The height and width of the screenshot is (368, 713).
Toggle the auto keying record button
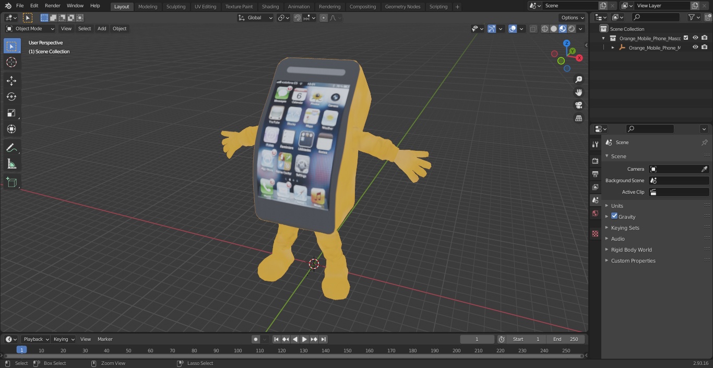coord(256,339)
